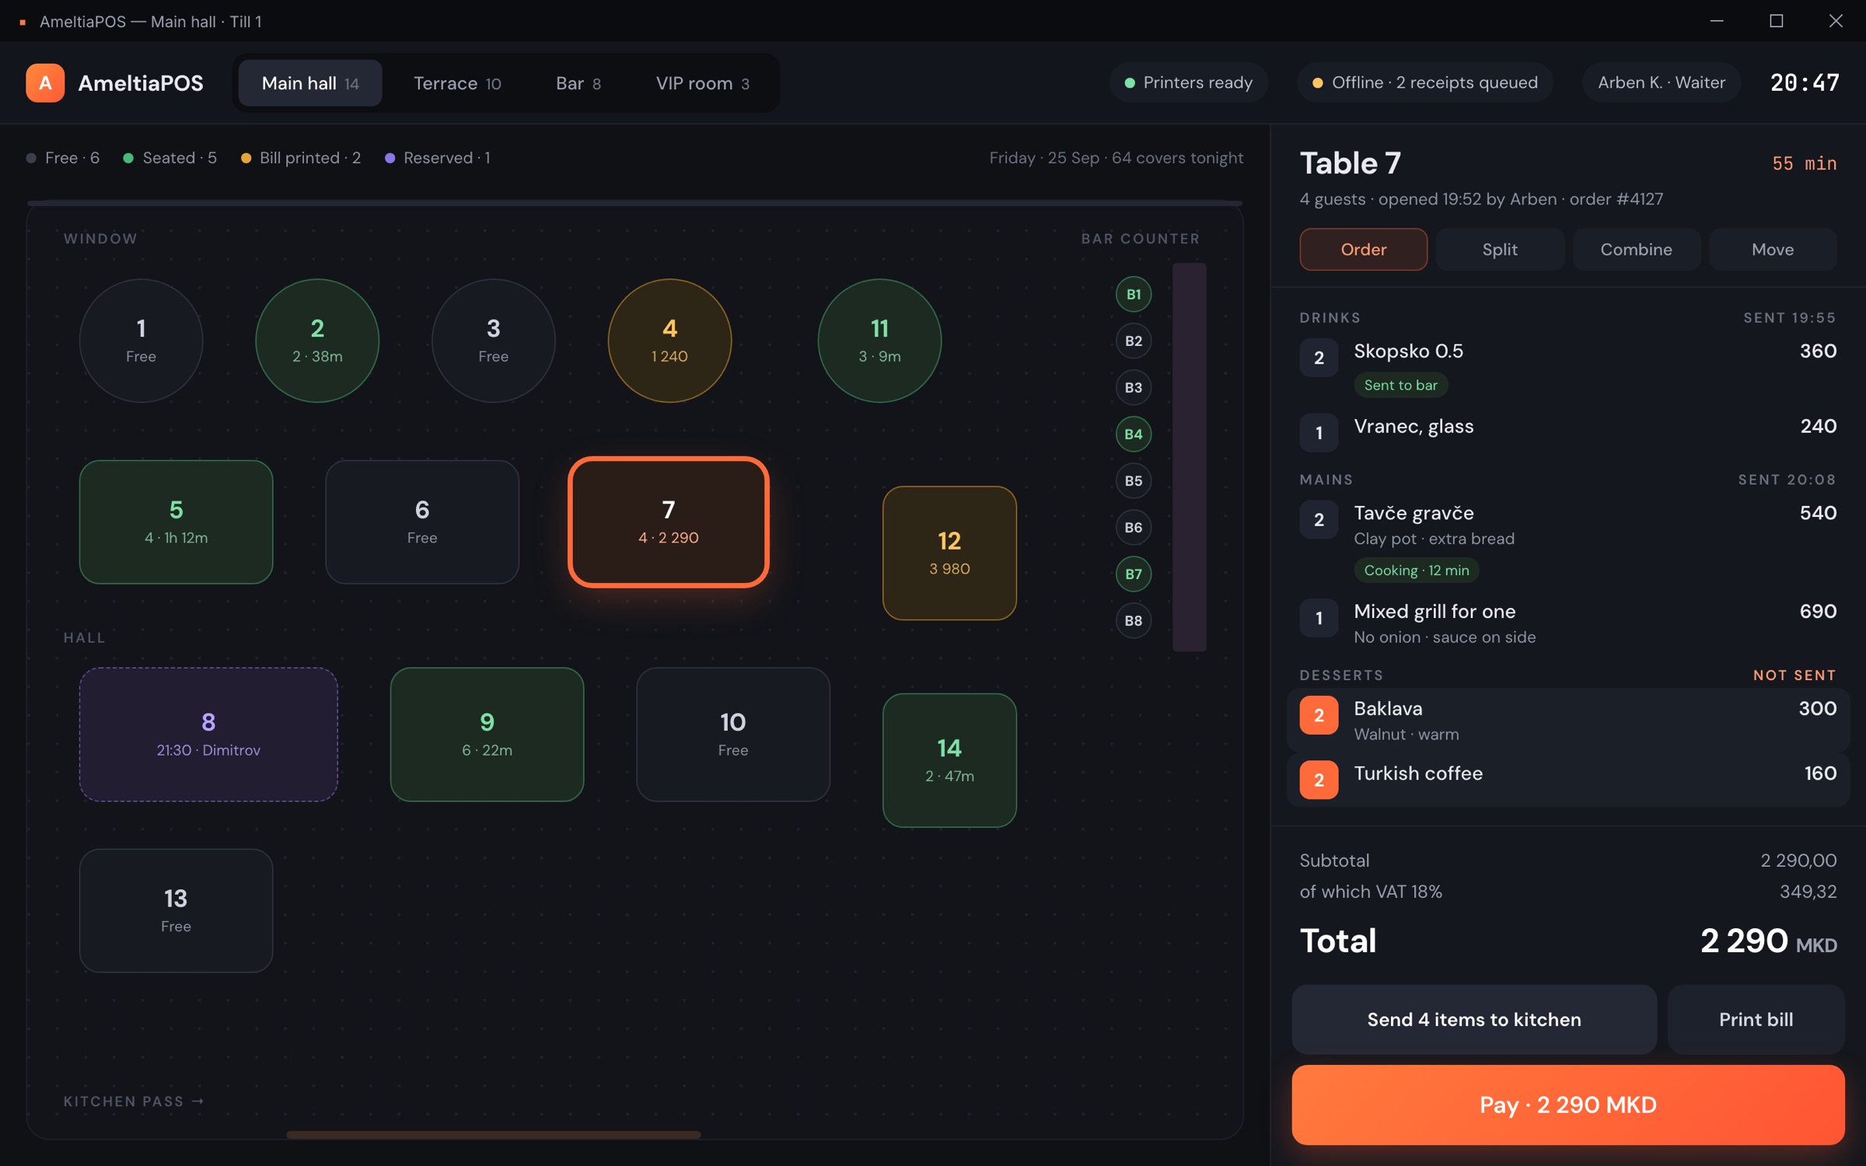Select the Order mode tab
The height and width of the screenshot is (1166, 1866).
pos(1364,250)
